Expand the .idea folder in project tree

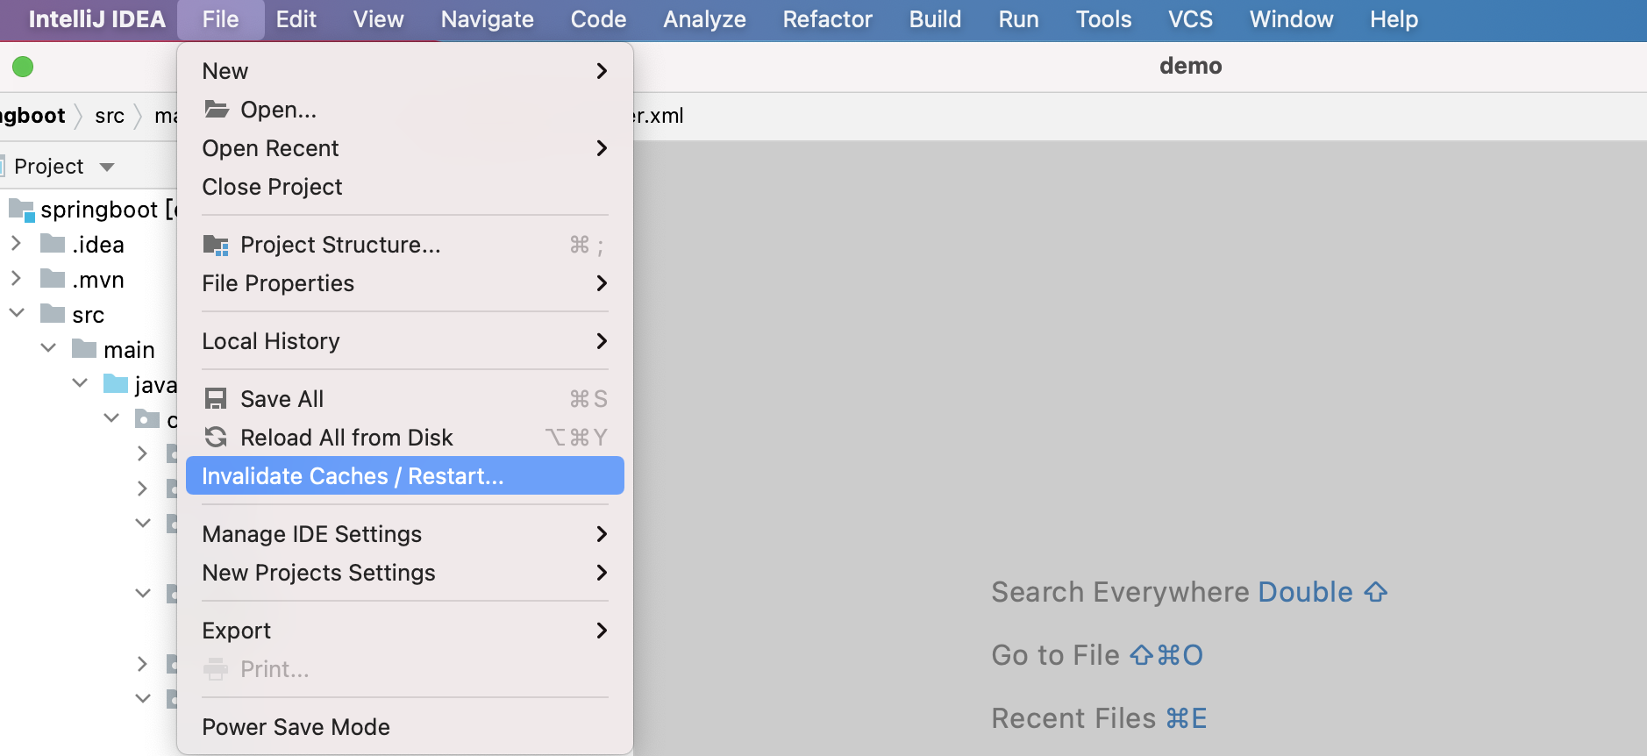click(x=16, y=243)
